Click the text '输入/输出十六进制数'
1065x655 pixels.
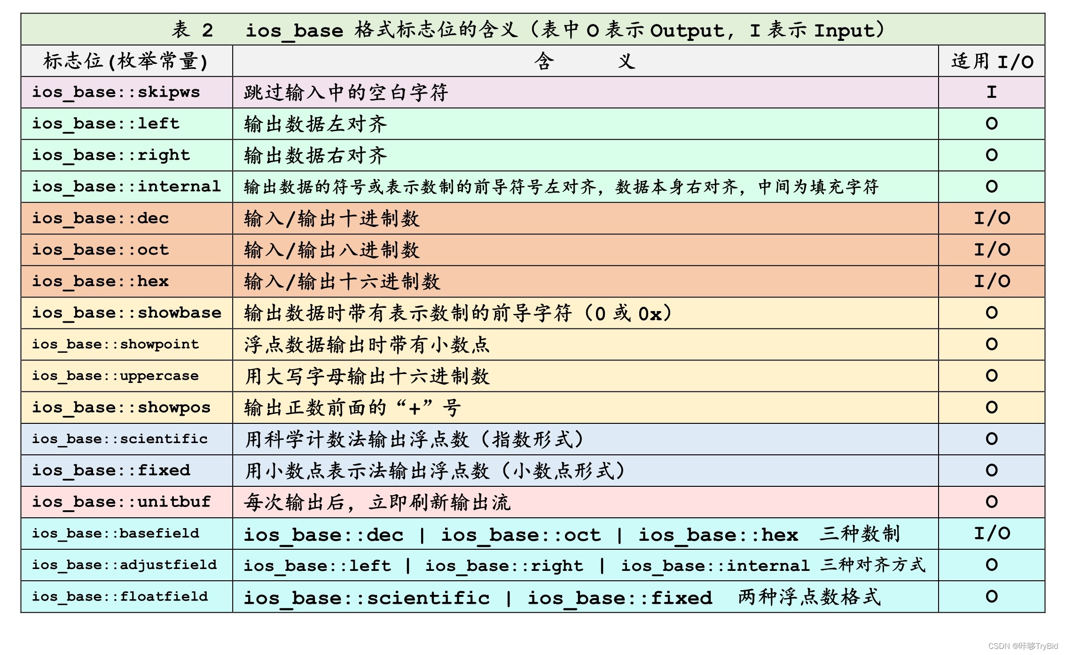point(342,281)
